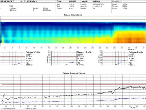Click the red limit line in trend chart
The image size is (146, 110).
click(74, 84)
